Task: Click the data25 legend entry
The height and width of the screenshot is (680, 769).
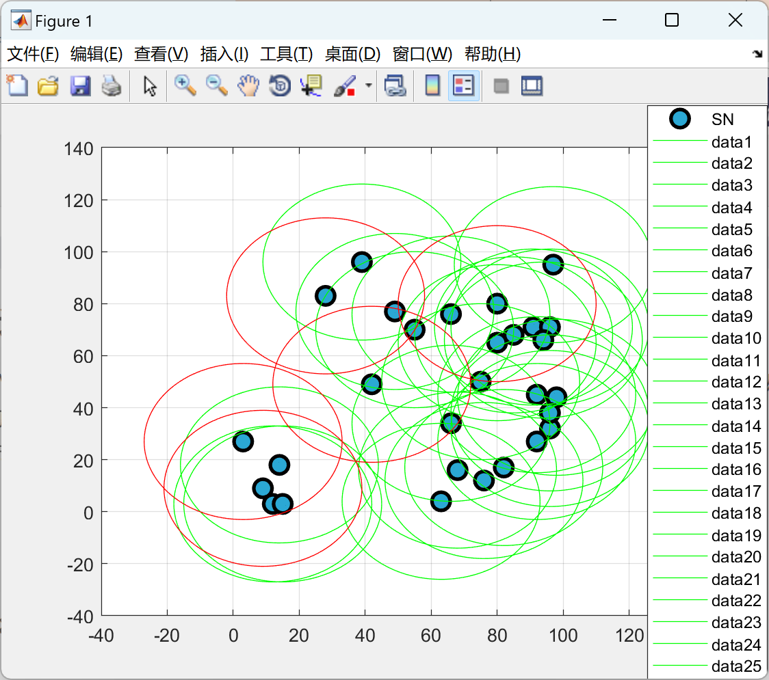Action: [736, 666]
